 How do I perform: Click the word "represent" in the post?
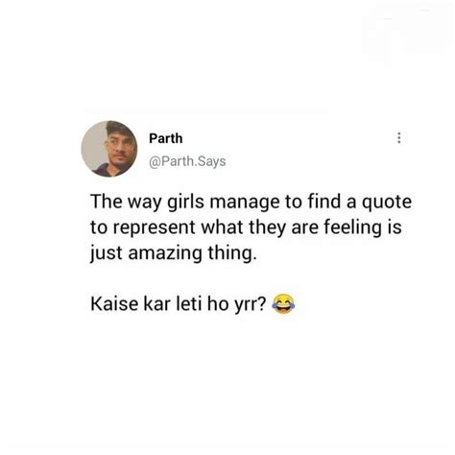click(x=154, y=228)
